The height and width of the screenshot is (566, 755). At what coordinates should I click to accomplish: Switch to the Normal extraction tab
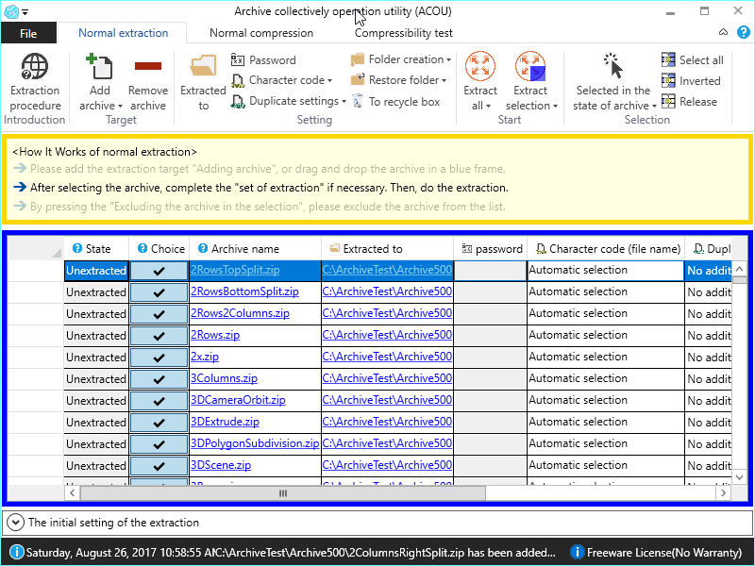pos(123,33)
